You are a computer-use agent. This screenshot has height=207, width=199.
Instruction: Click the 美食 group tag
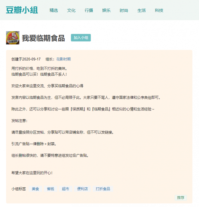36,189
